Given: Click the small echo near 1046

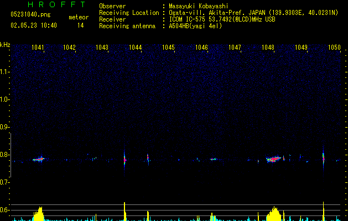Looking at the screenshot, I should 214,159.
